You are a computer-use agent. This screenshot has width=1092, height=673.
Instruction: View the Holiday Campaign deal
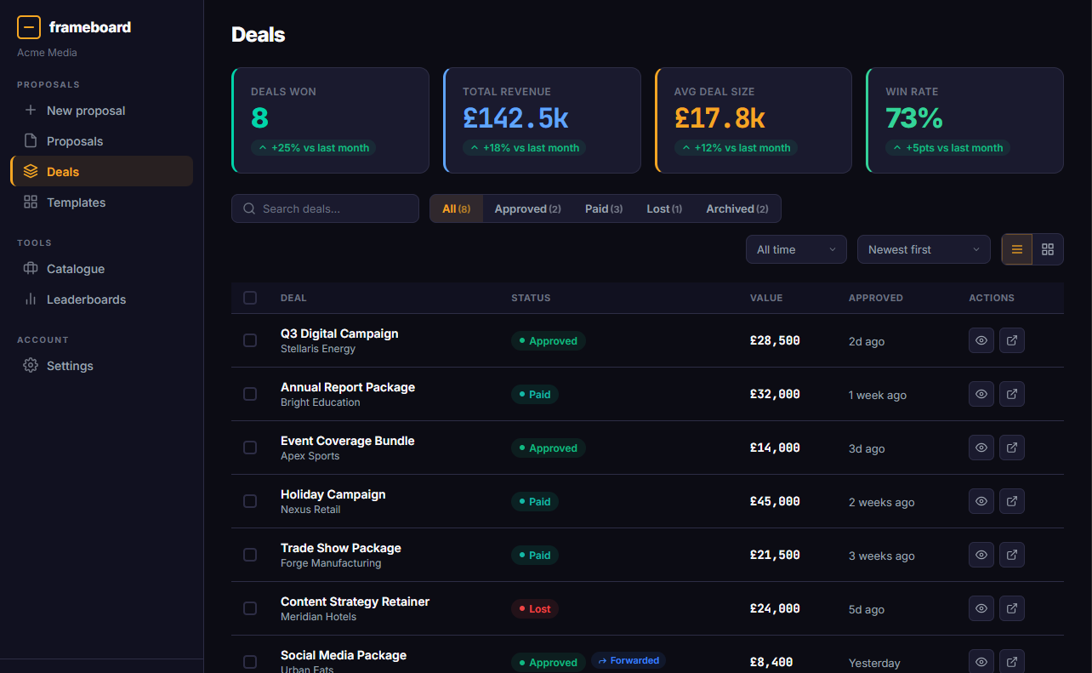(981, 501)
